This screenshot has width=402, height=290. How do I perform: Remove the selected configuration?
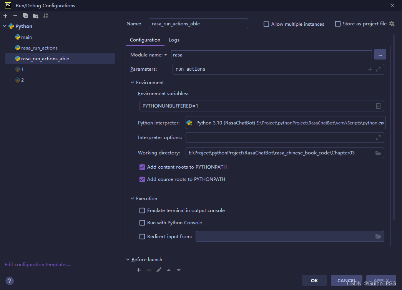15,16
